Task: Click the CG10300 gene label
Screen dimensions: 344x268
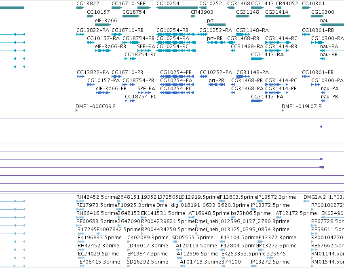Action: 323,12
